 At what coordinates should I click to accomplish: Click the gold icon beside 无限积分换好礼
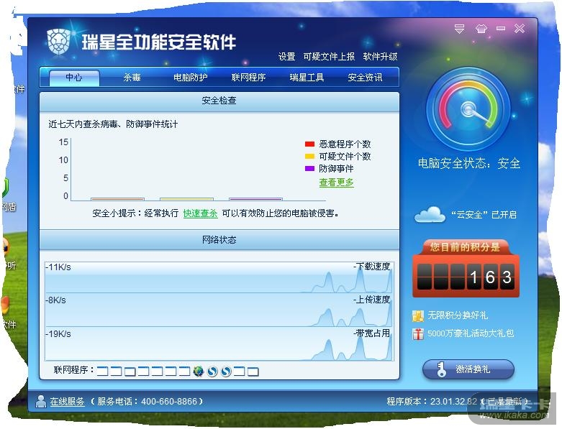pyautogui.click(x=418, y=315)
